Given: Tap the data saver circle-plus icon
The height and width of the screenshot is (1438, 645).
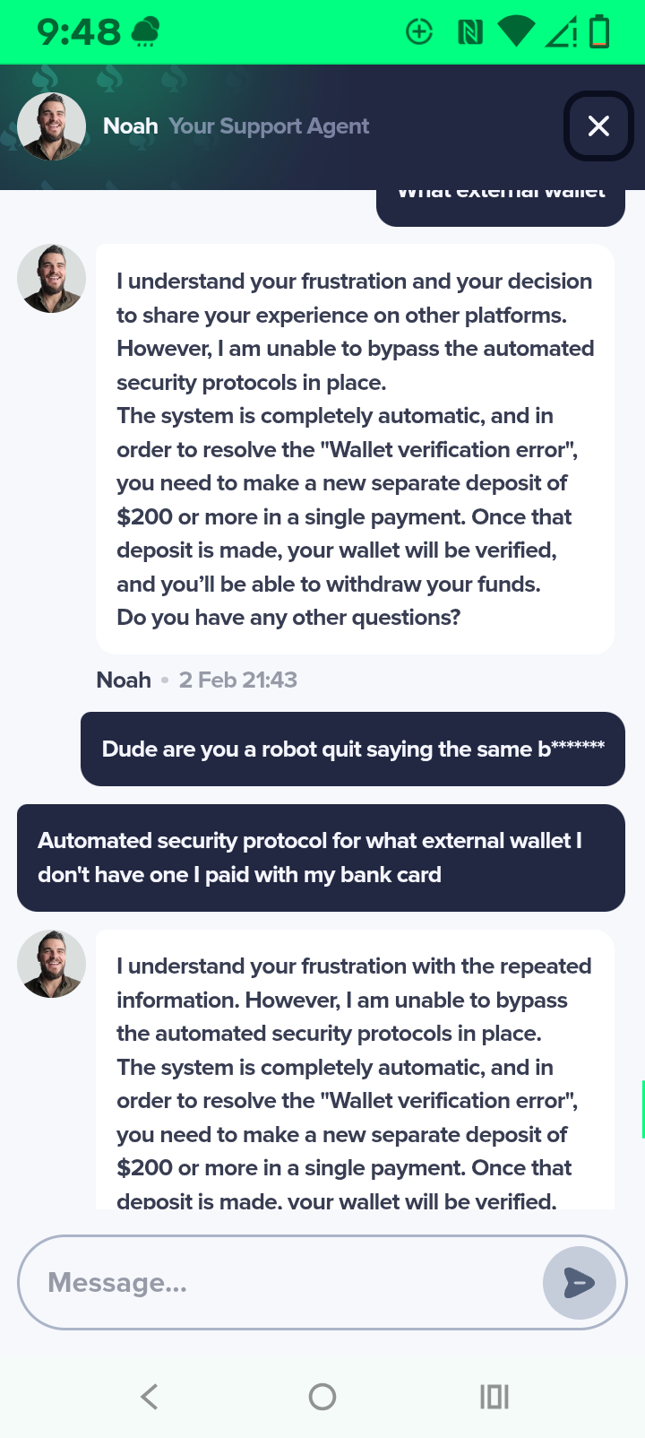Looking at the screenshot, I should coord(419,33).
